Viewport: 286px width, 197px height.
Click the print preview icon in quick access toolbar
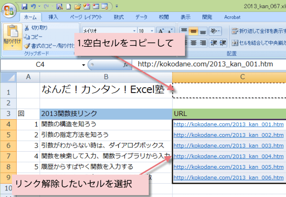click(60, 7)
